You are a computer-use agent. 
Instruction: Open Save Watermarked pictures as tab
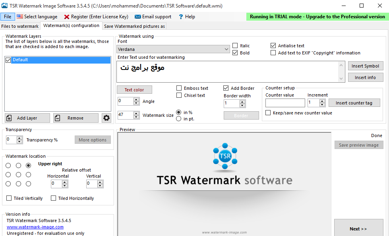tap(134, 26)
